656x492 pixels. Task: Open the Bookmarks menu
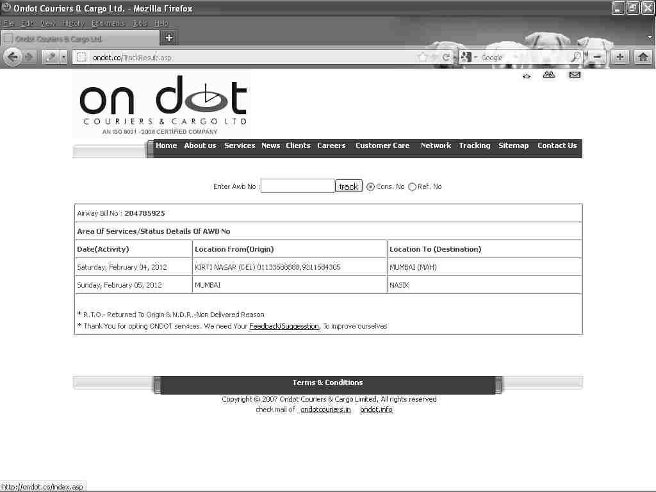(x=108, y=23)
